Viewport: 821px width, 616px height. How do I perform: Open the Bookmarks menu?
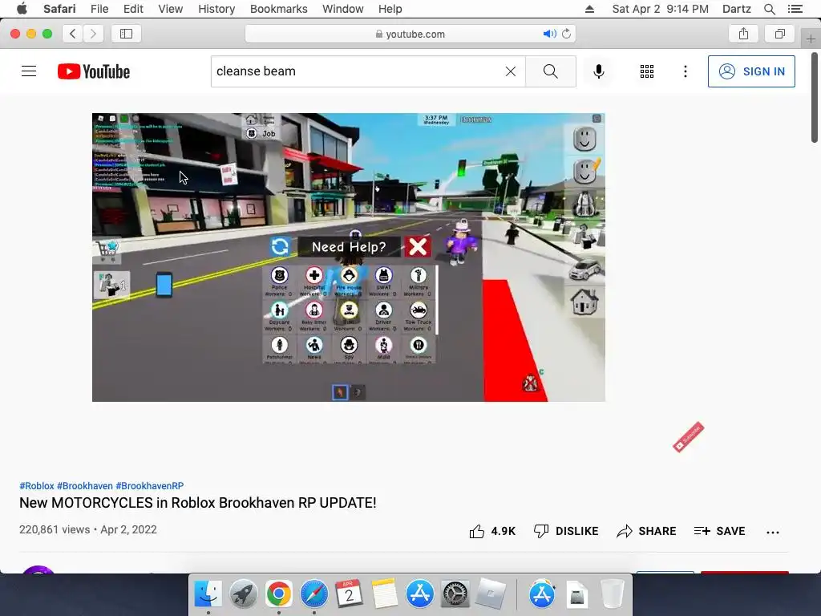tap(278, 9)
